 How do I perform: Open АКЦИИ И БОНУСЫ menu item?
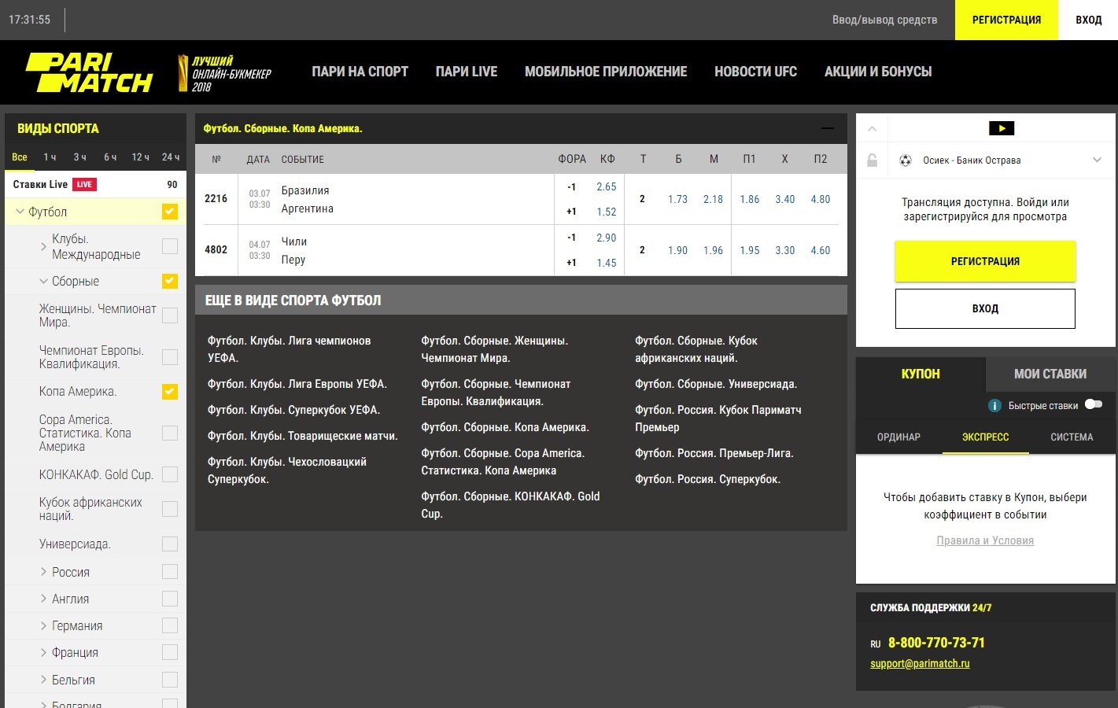[x=878, y=72]
